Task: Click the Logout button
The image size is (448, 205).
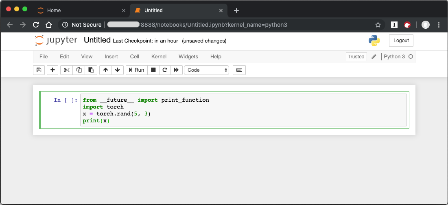Action: point(401,41)
